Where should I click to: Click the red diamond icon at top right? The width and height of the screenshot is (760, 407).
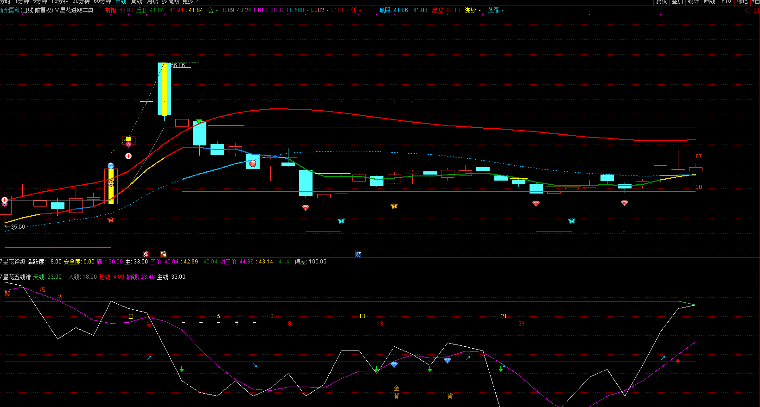747,10
